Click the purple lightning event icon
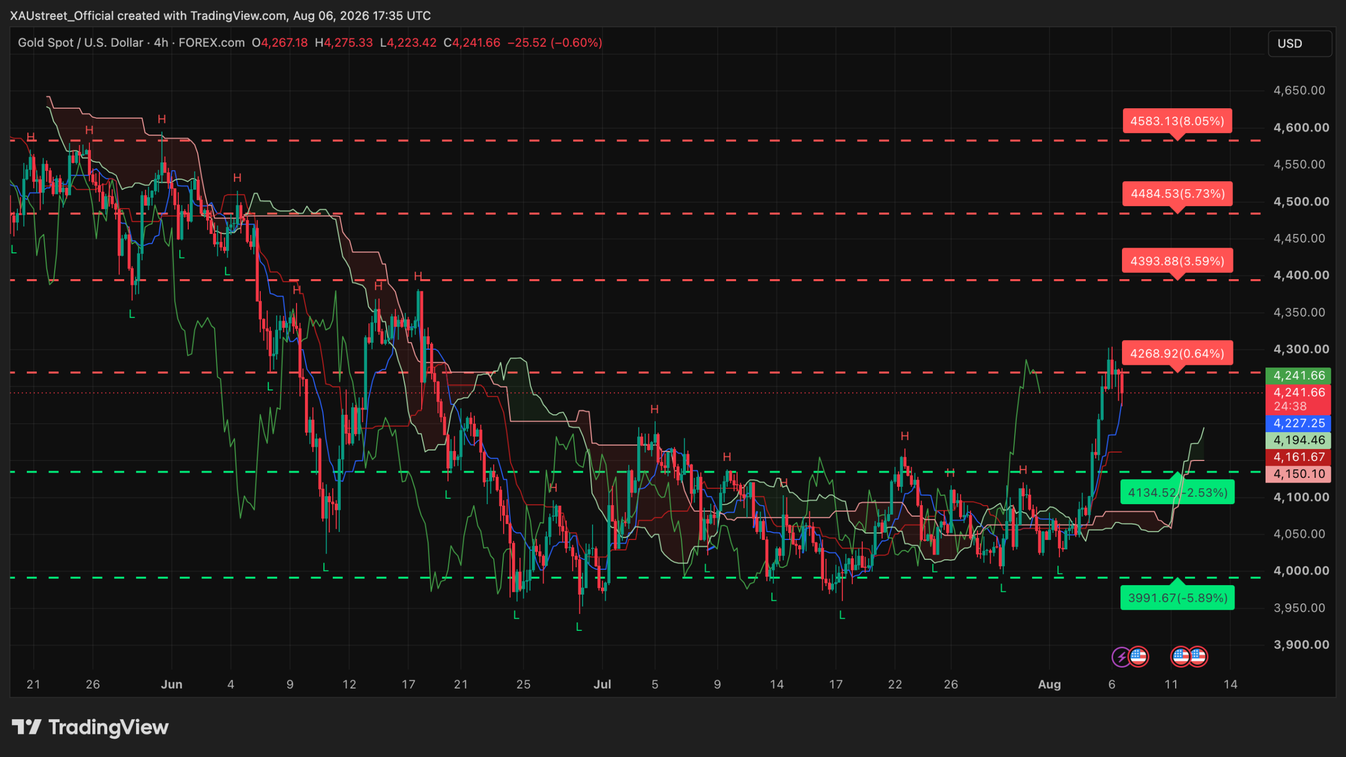 (x=1121, y=657)
